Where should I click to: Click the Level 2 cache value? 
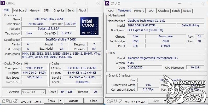tap(82, 77)
